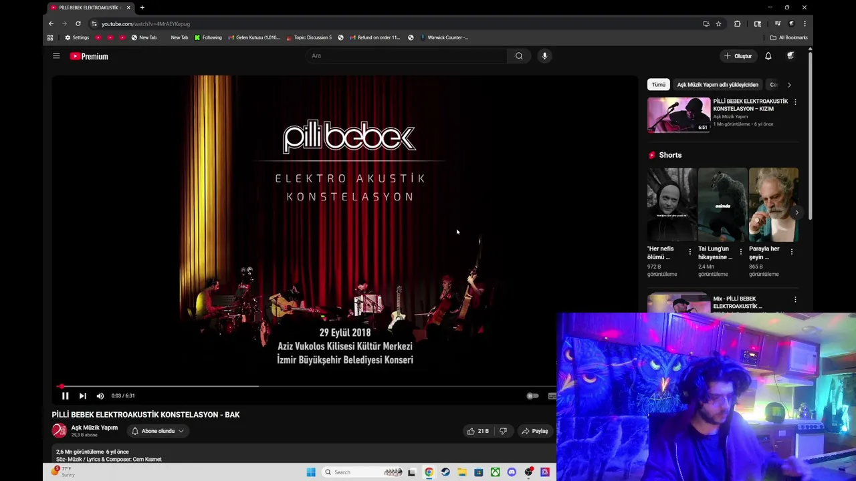Open Parayla her şeyin short
856x481 pixels.
[773, 204]
